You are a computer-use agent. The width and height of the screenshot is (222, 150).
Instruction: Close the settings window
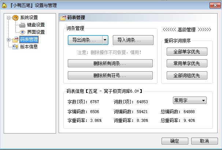[215, 5]
